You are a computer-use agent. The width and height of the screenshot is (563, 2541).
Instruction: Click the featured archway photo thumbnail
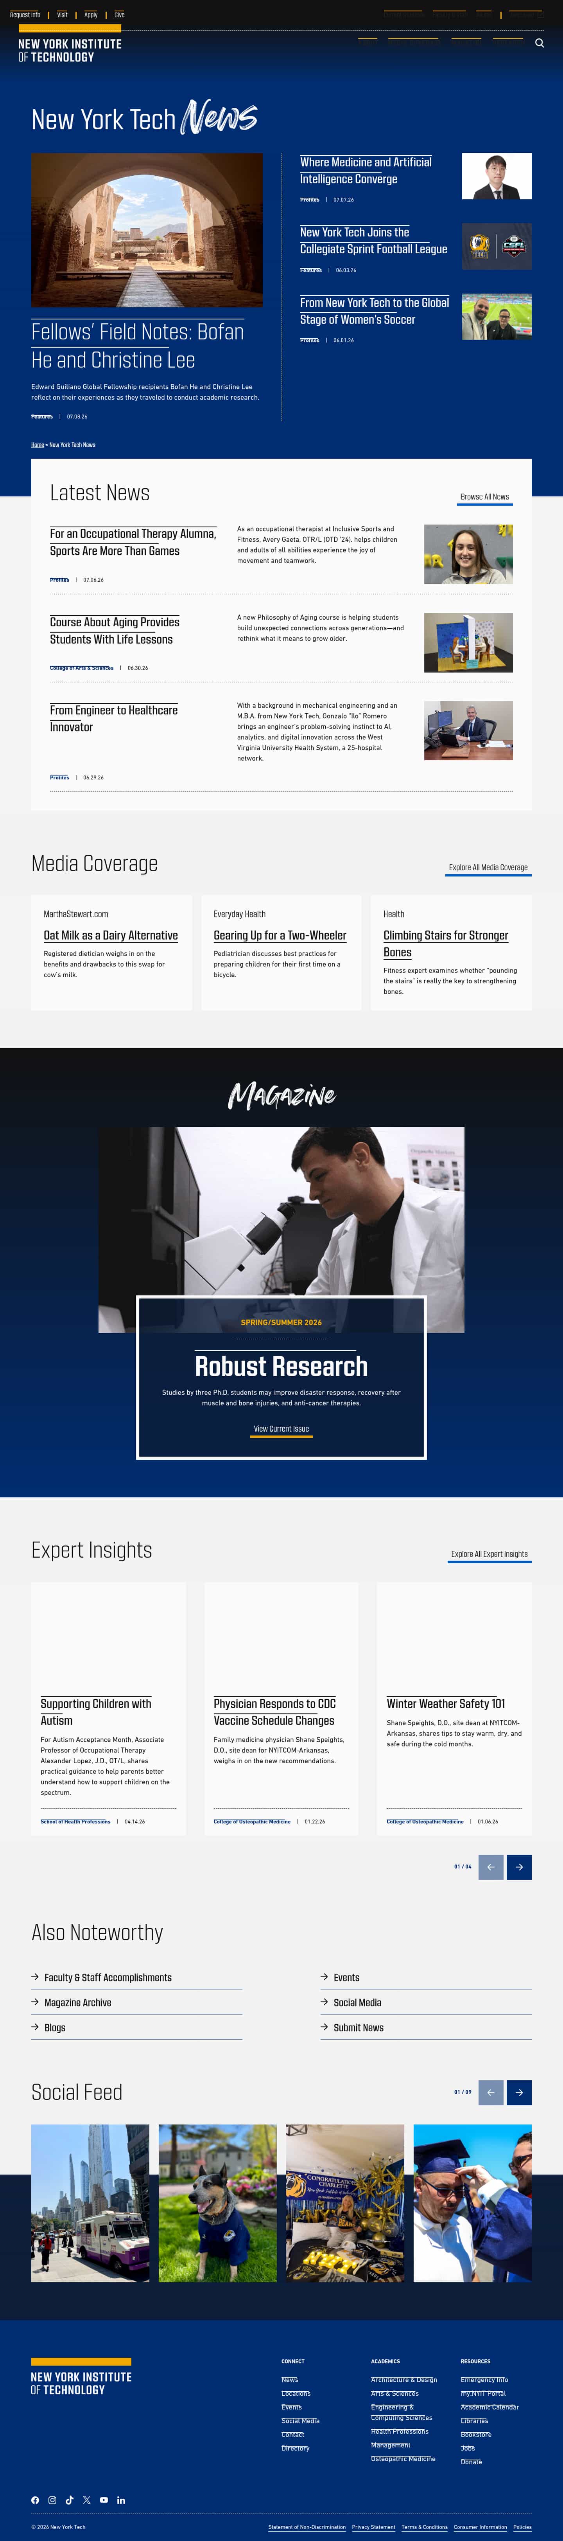coord(147,230)
